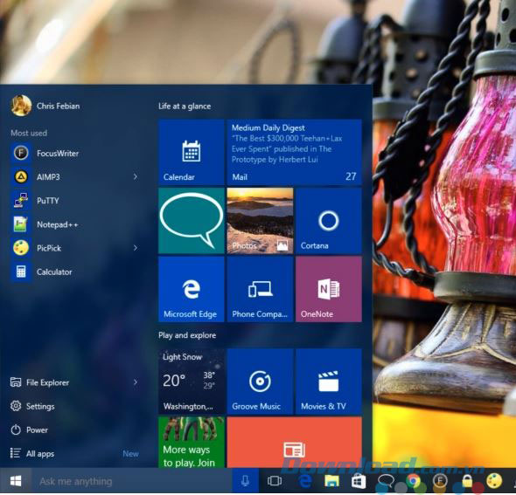Open the Power options

(x=29, y=430)
